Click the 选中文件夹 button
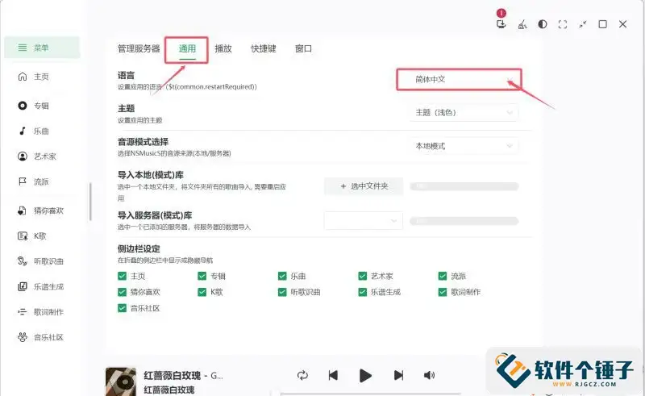The height and width of the screenshot is (396, 645). tap(364, 186)
